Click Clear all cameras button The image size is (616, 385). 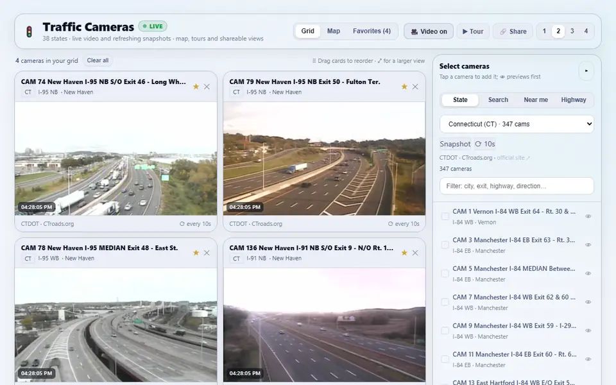pos(98,60)
